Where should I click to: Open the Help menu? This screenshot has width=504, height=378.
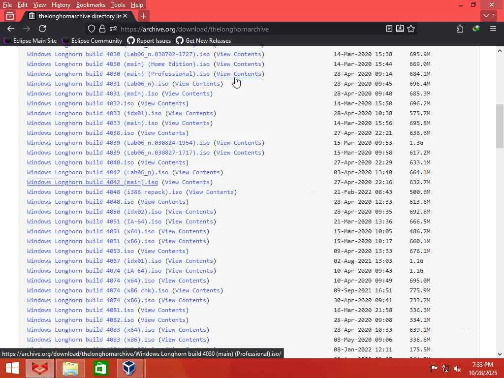coord(137,5)
